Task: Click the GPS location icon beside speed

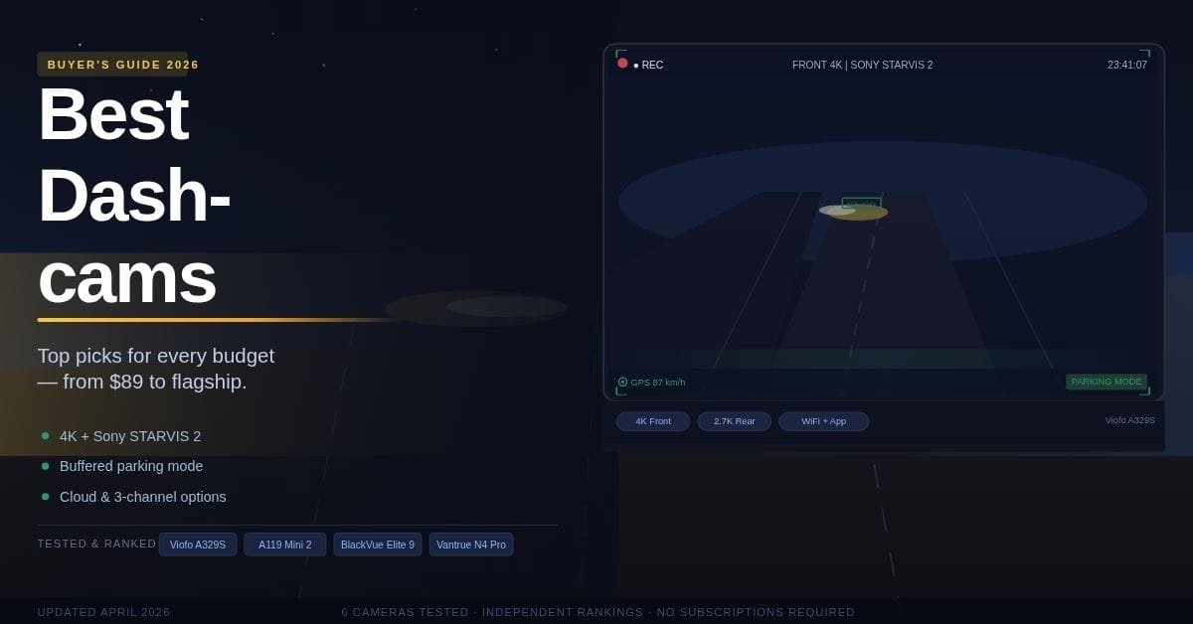Action: (x=622, y=382)
